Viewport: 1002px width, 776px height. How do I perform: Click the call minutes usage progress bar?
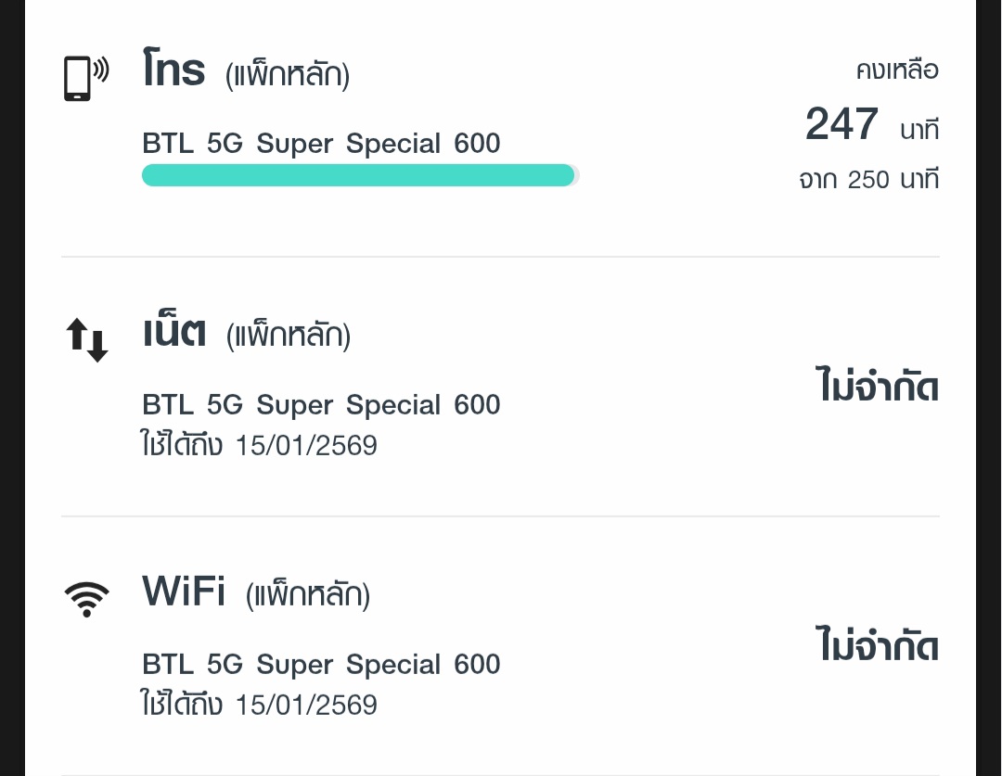coord(360,175)
